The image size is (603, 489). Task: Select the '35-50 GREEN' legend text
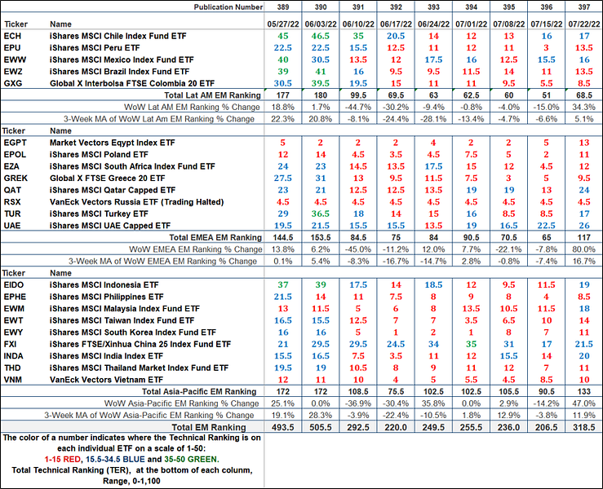(x=191, y=460)
